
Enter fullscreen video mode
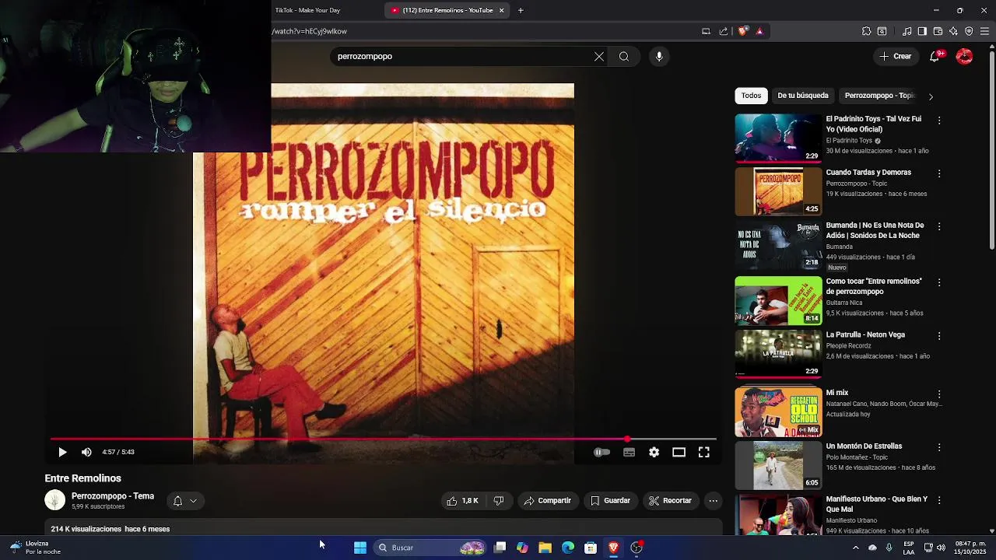703,452
